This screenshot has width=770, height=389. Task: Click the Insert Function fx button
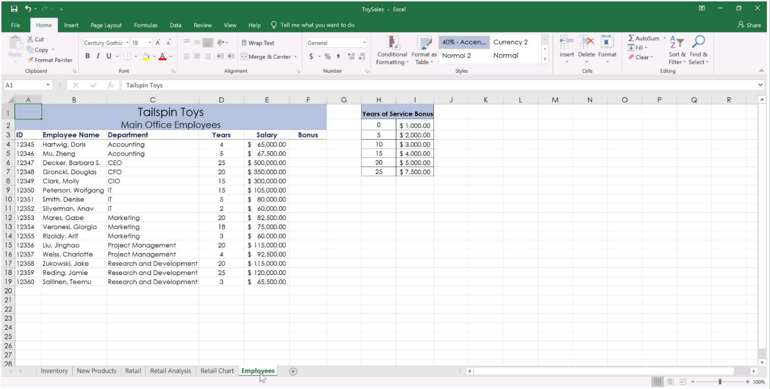110,85
